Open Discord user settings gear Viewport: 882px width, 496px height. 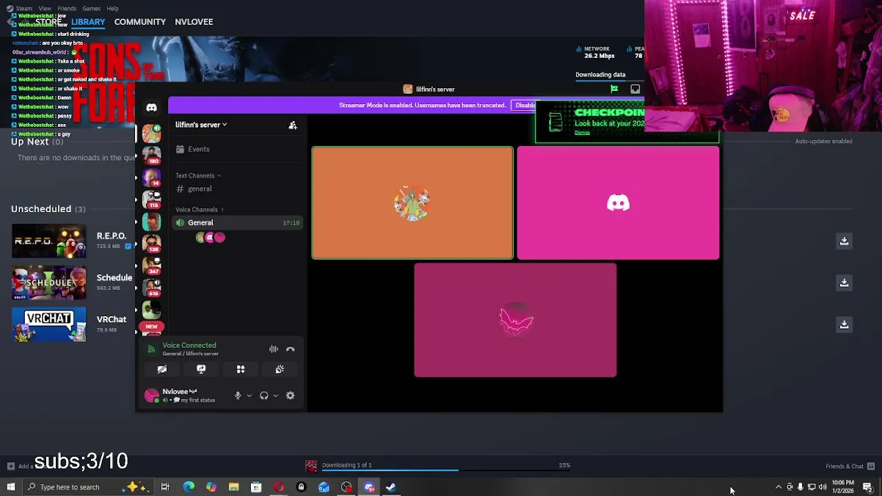pos(290,395)
